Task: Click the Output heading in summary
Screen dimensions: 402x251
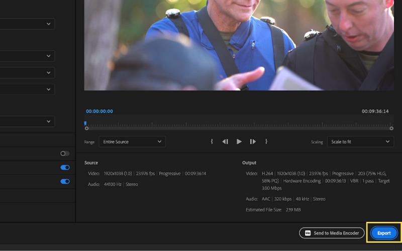Action: pyautogui.click(x=249, y=163)
